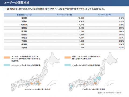129x97 pixels.
Task: Click the コンバージョン率に関する評価 caption
Action: (94, 89)
